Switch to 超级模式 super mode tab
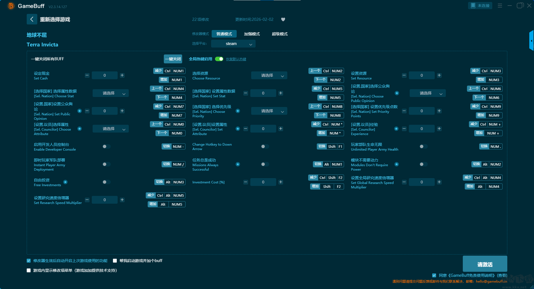This screenshot has width=534, height=289. 280,34
